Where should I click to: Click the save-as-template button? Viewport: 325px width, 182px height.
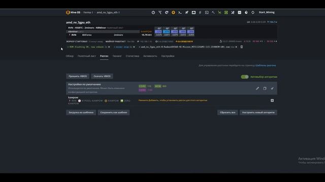[114, 112]
